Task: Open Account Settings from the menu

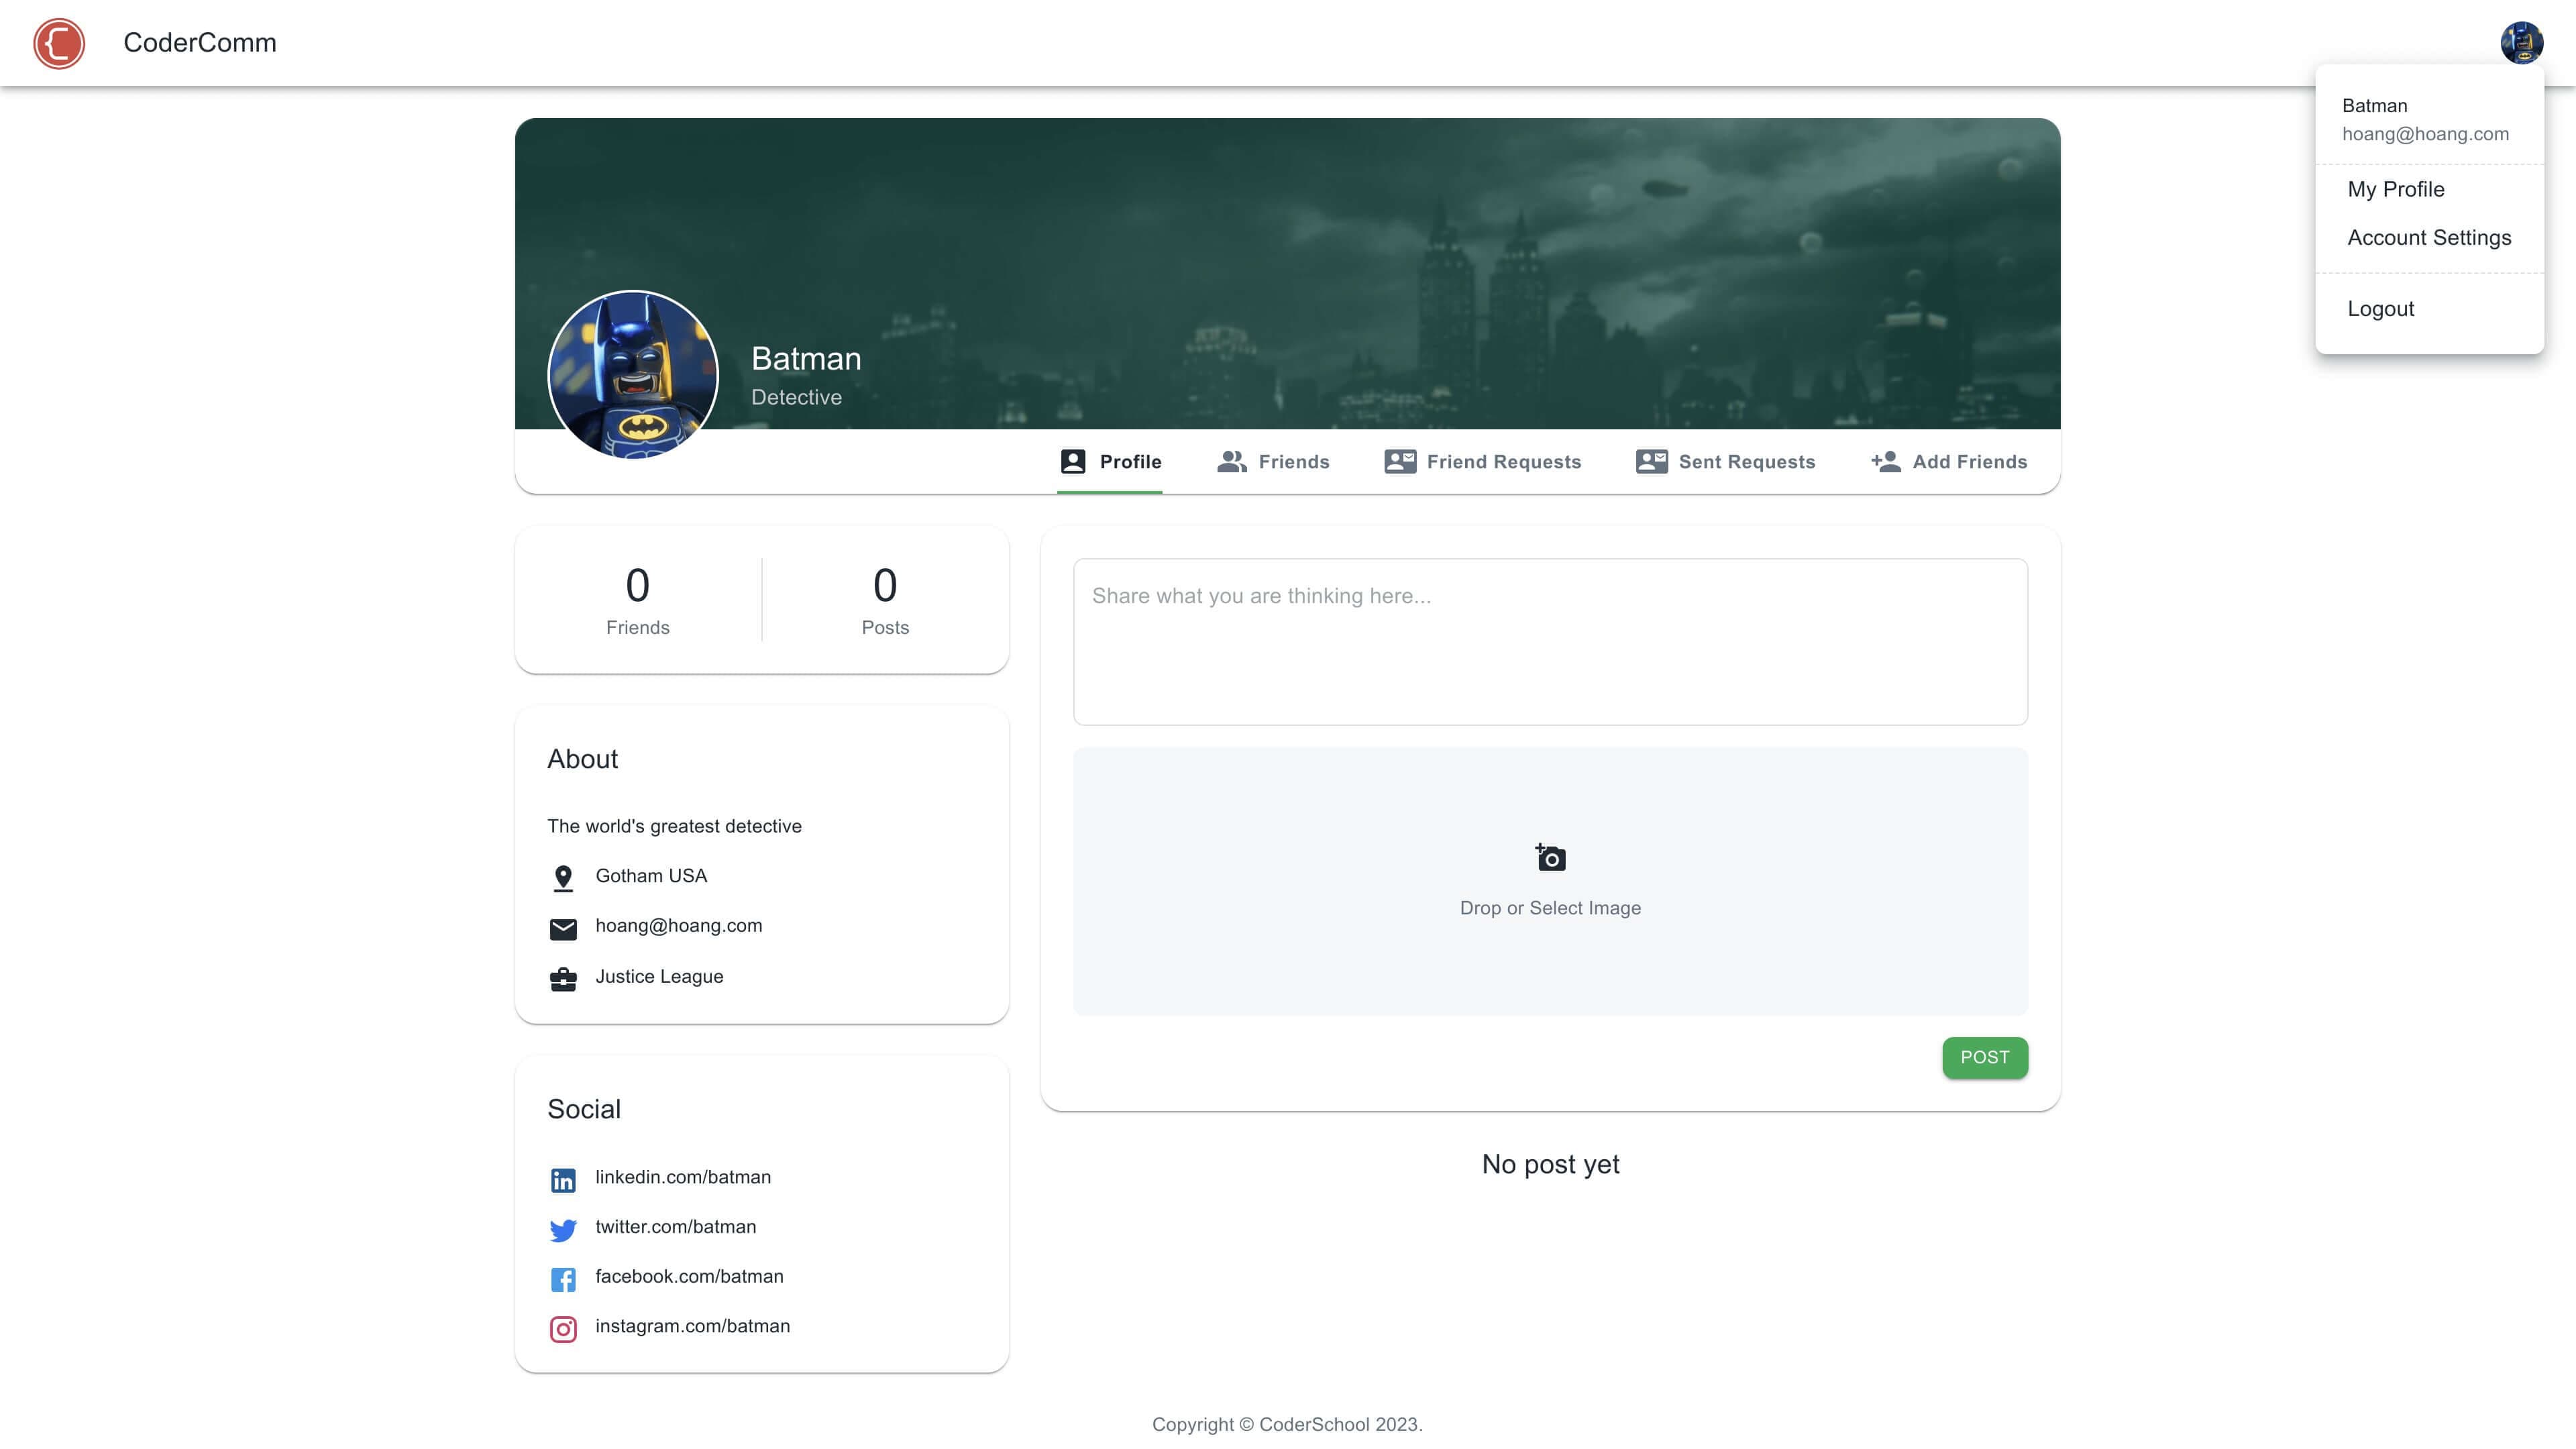Action: (x=2429, y=237)
